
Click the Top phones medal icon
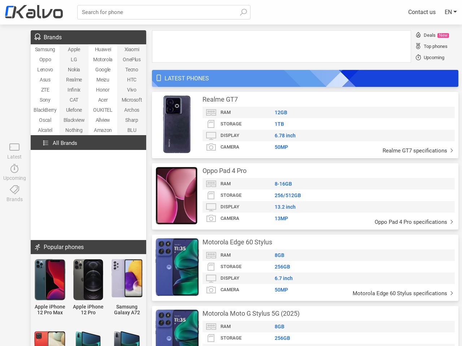(x=418, y=46)
